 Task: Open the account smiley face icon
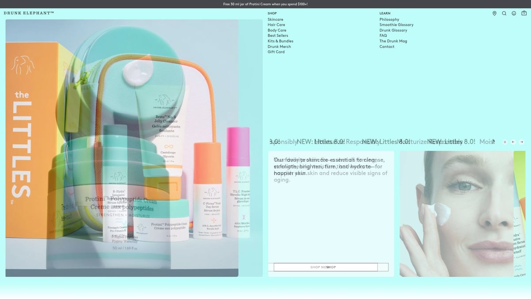click(x=514, y=13)
